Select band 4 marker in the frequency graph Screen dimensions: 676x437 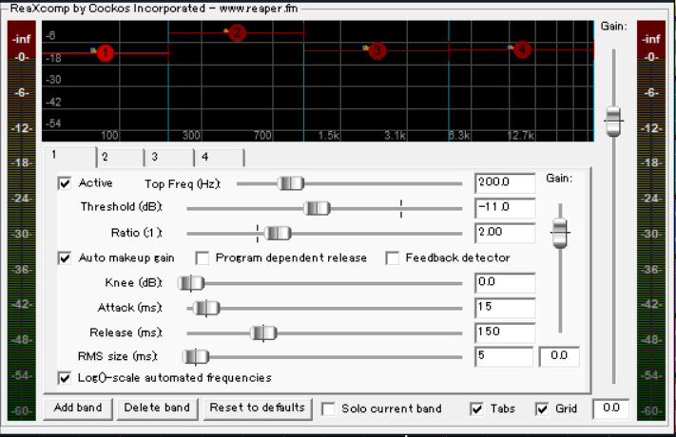tap(521, 49)
